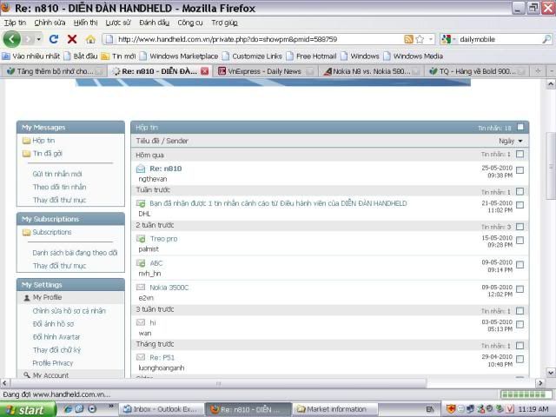Image resolution: width=556 pixels, height=417 pixels.
Task: Open the Đánh dấu menu
Action: pyautogui.click(x=154, y=23)
